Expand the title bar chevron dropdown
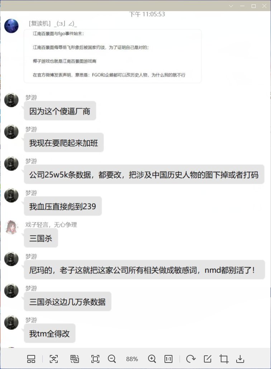The height and width of the screenshot is (369, 271). pyautogui.click(x=231, y=6)
